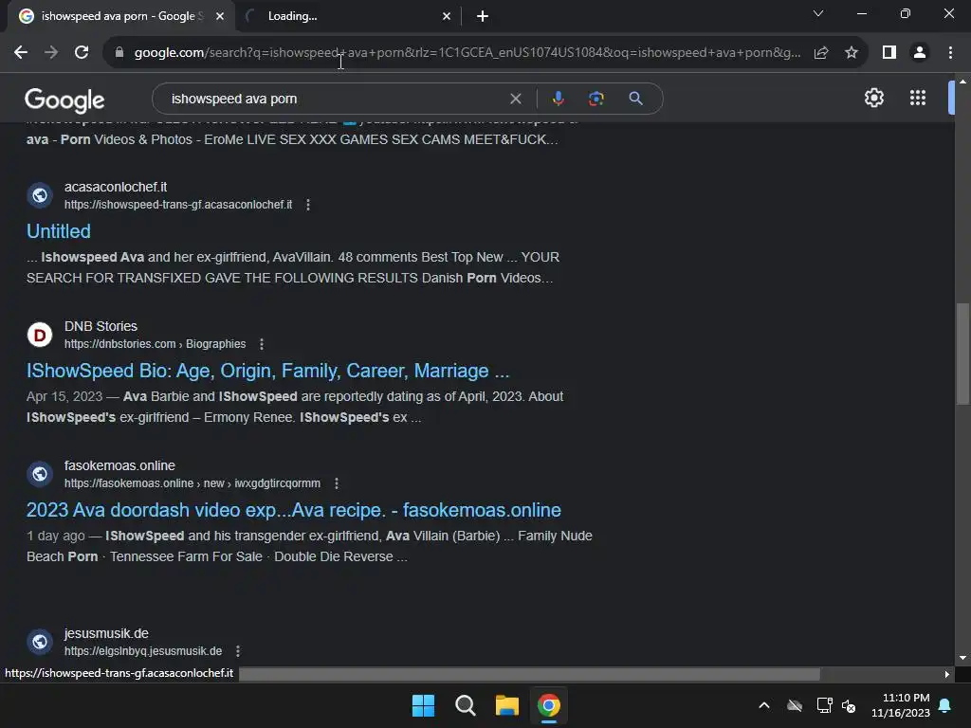Search by image with Google Lens

595,99
